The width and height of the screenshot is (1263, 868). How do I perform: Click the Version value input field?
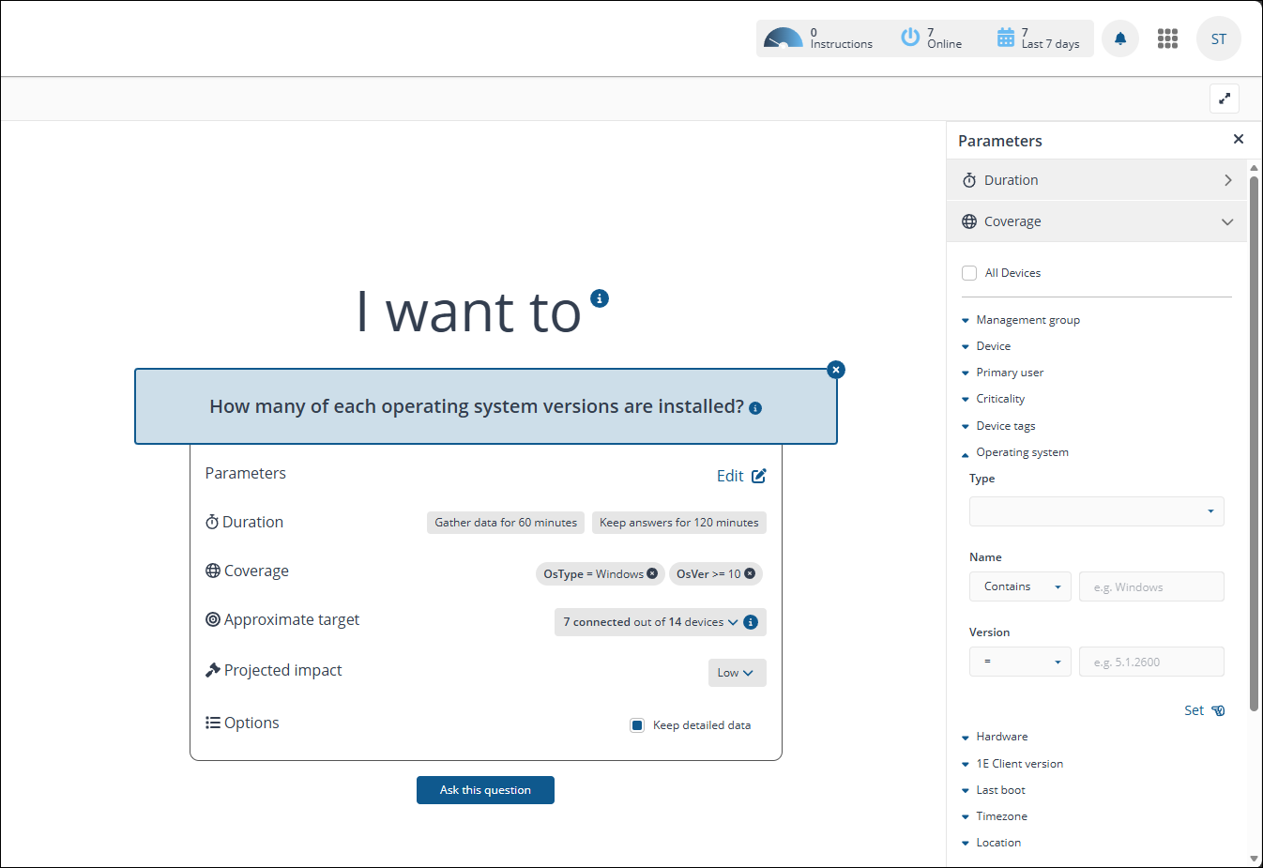pos(1150,662)
